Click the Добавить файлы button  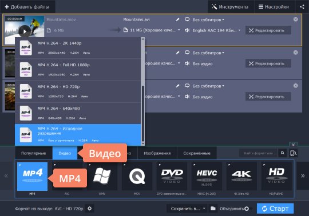click(27, 7)
